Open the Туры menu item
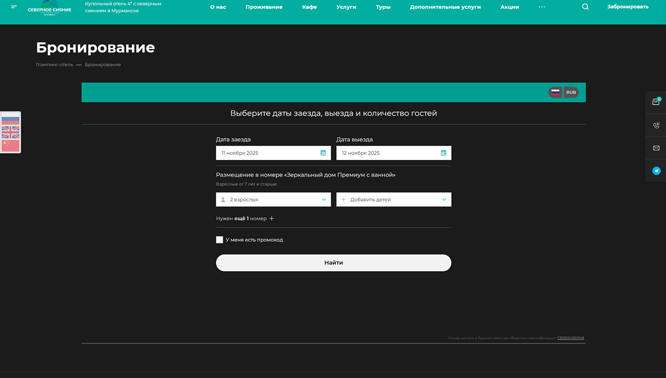The width and height of the screenshot is (666, 378). tap(383, 7)
